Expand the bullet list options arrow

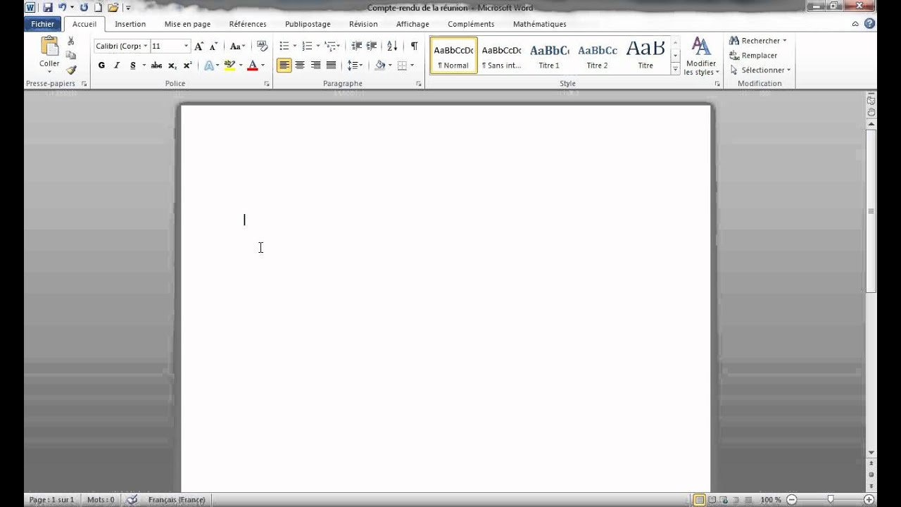tap(294, 46)
